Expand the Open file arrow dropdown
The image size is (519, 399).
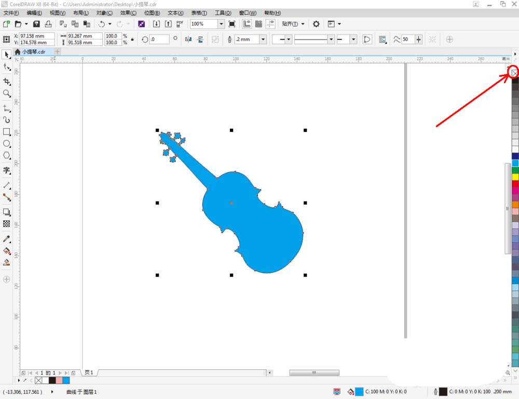(26, 24)
